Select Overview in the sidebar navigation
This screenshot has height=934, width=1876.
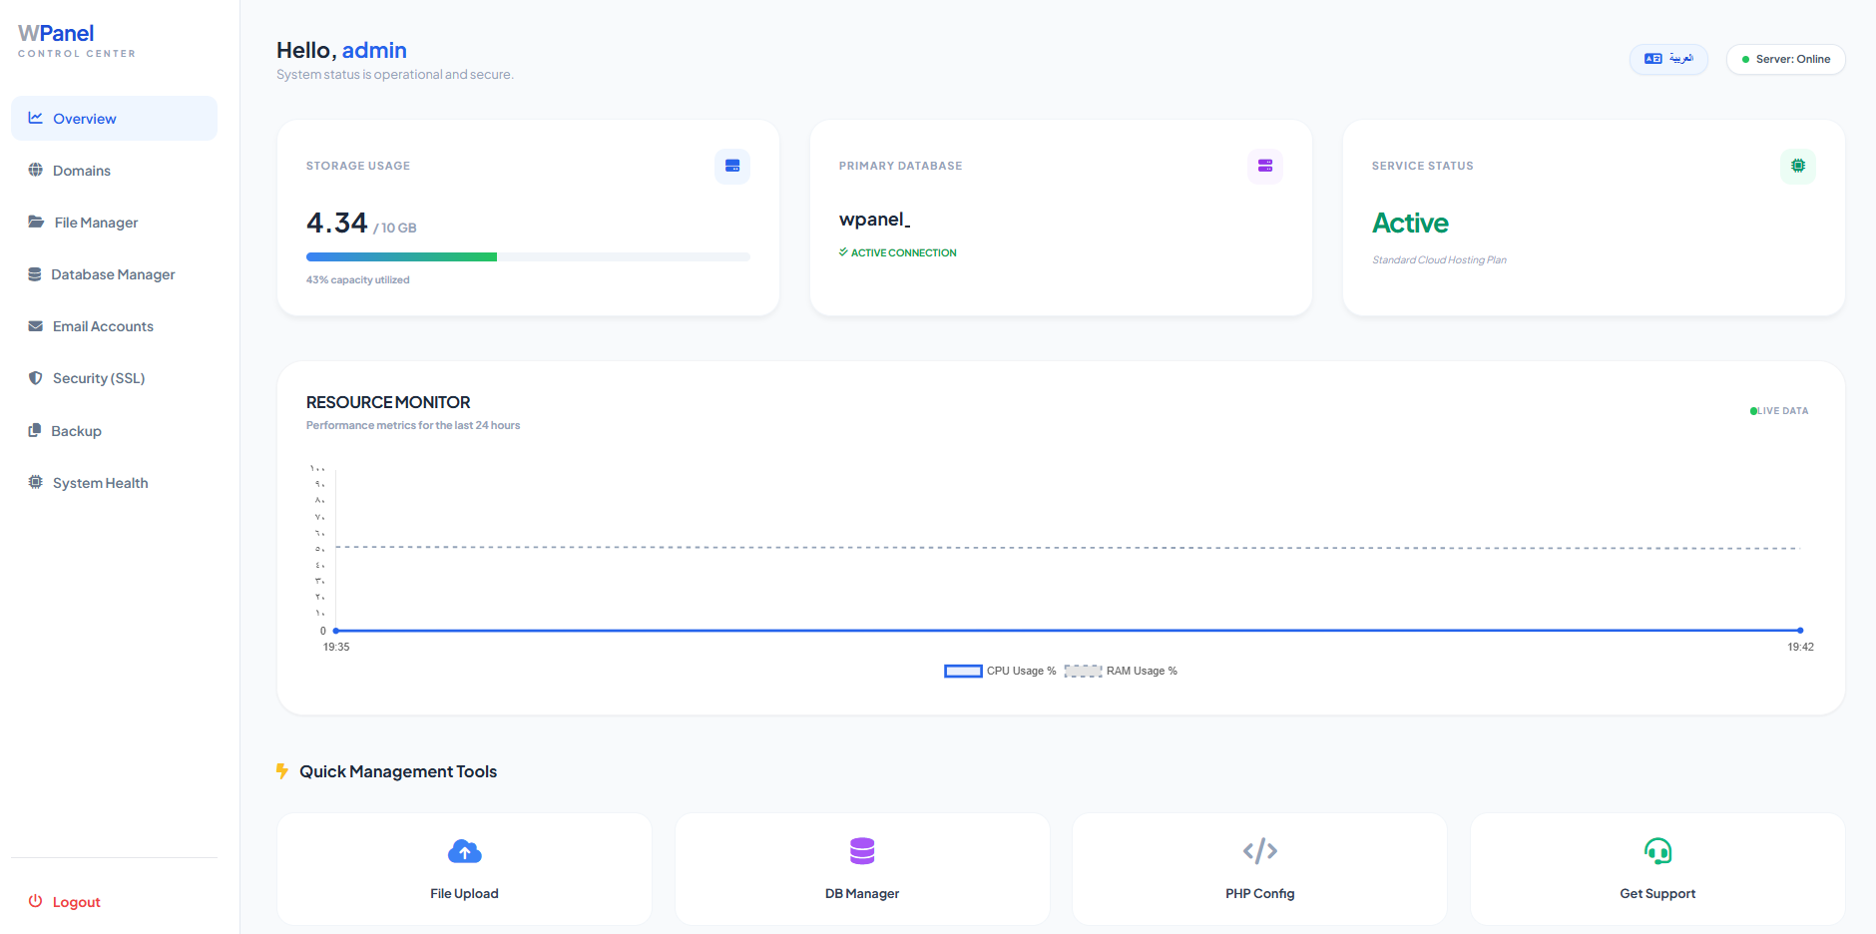click(x=85, y=118)
